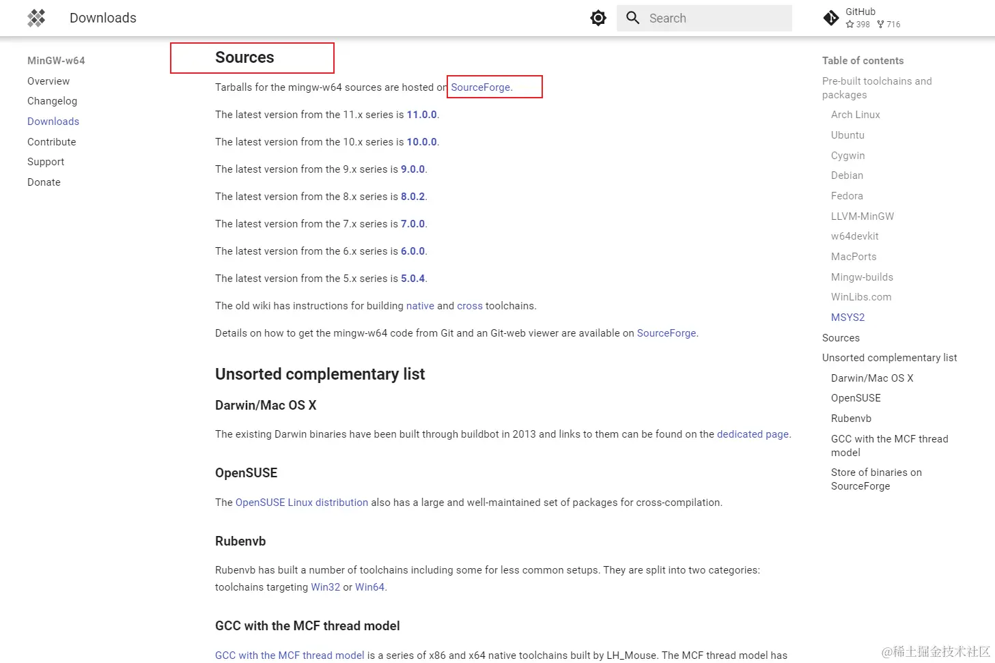Screen dimensions: 995x663
Task: Open Rubenvb Win32 toolchains link
Action: click(x=325, y=587)
